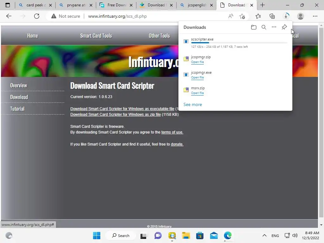This screenshot has width=324, height=243.
Task: Close the Free Download tab
Action: click(131, 5)
